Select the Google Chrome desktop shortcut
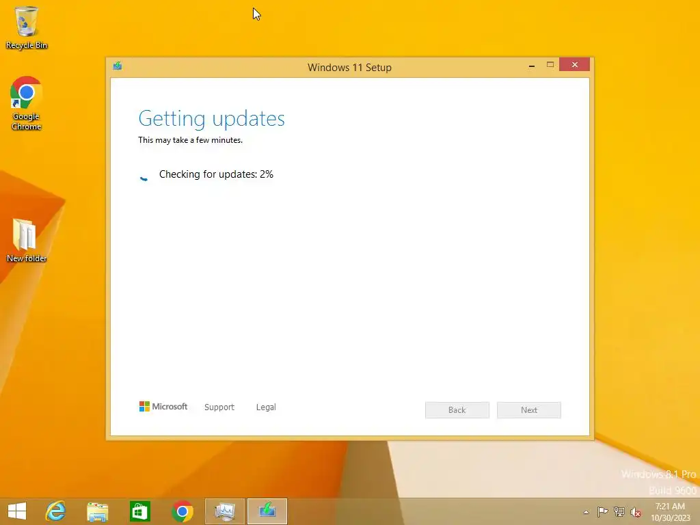The image size is (700, 525). [x=27, y=104]
